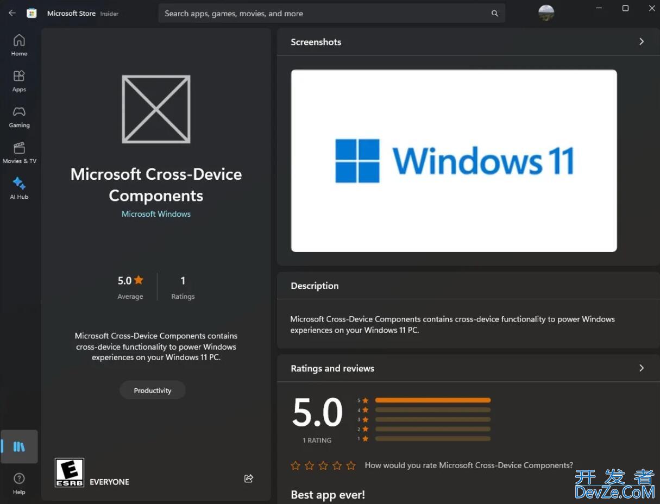660x504 pixels.
Task: Expand the Screenshots section chevron
Action: point(642,42)
